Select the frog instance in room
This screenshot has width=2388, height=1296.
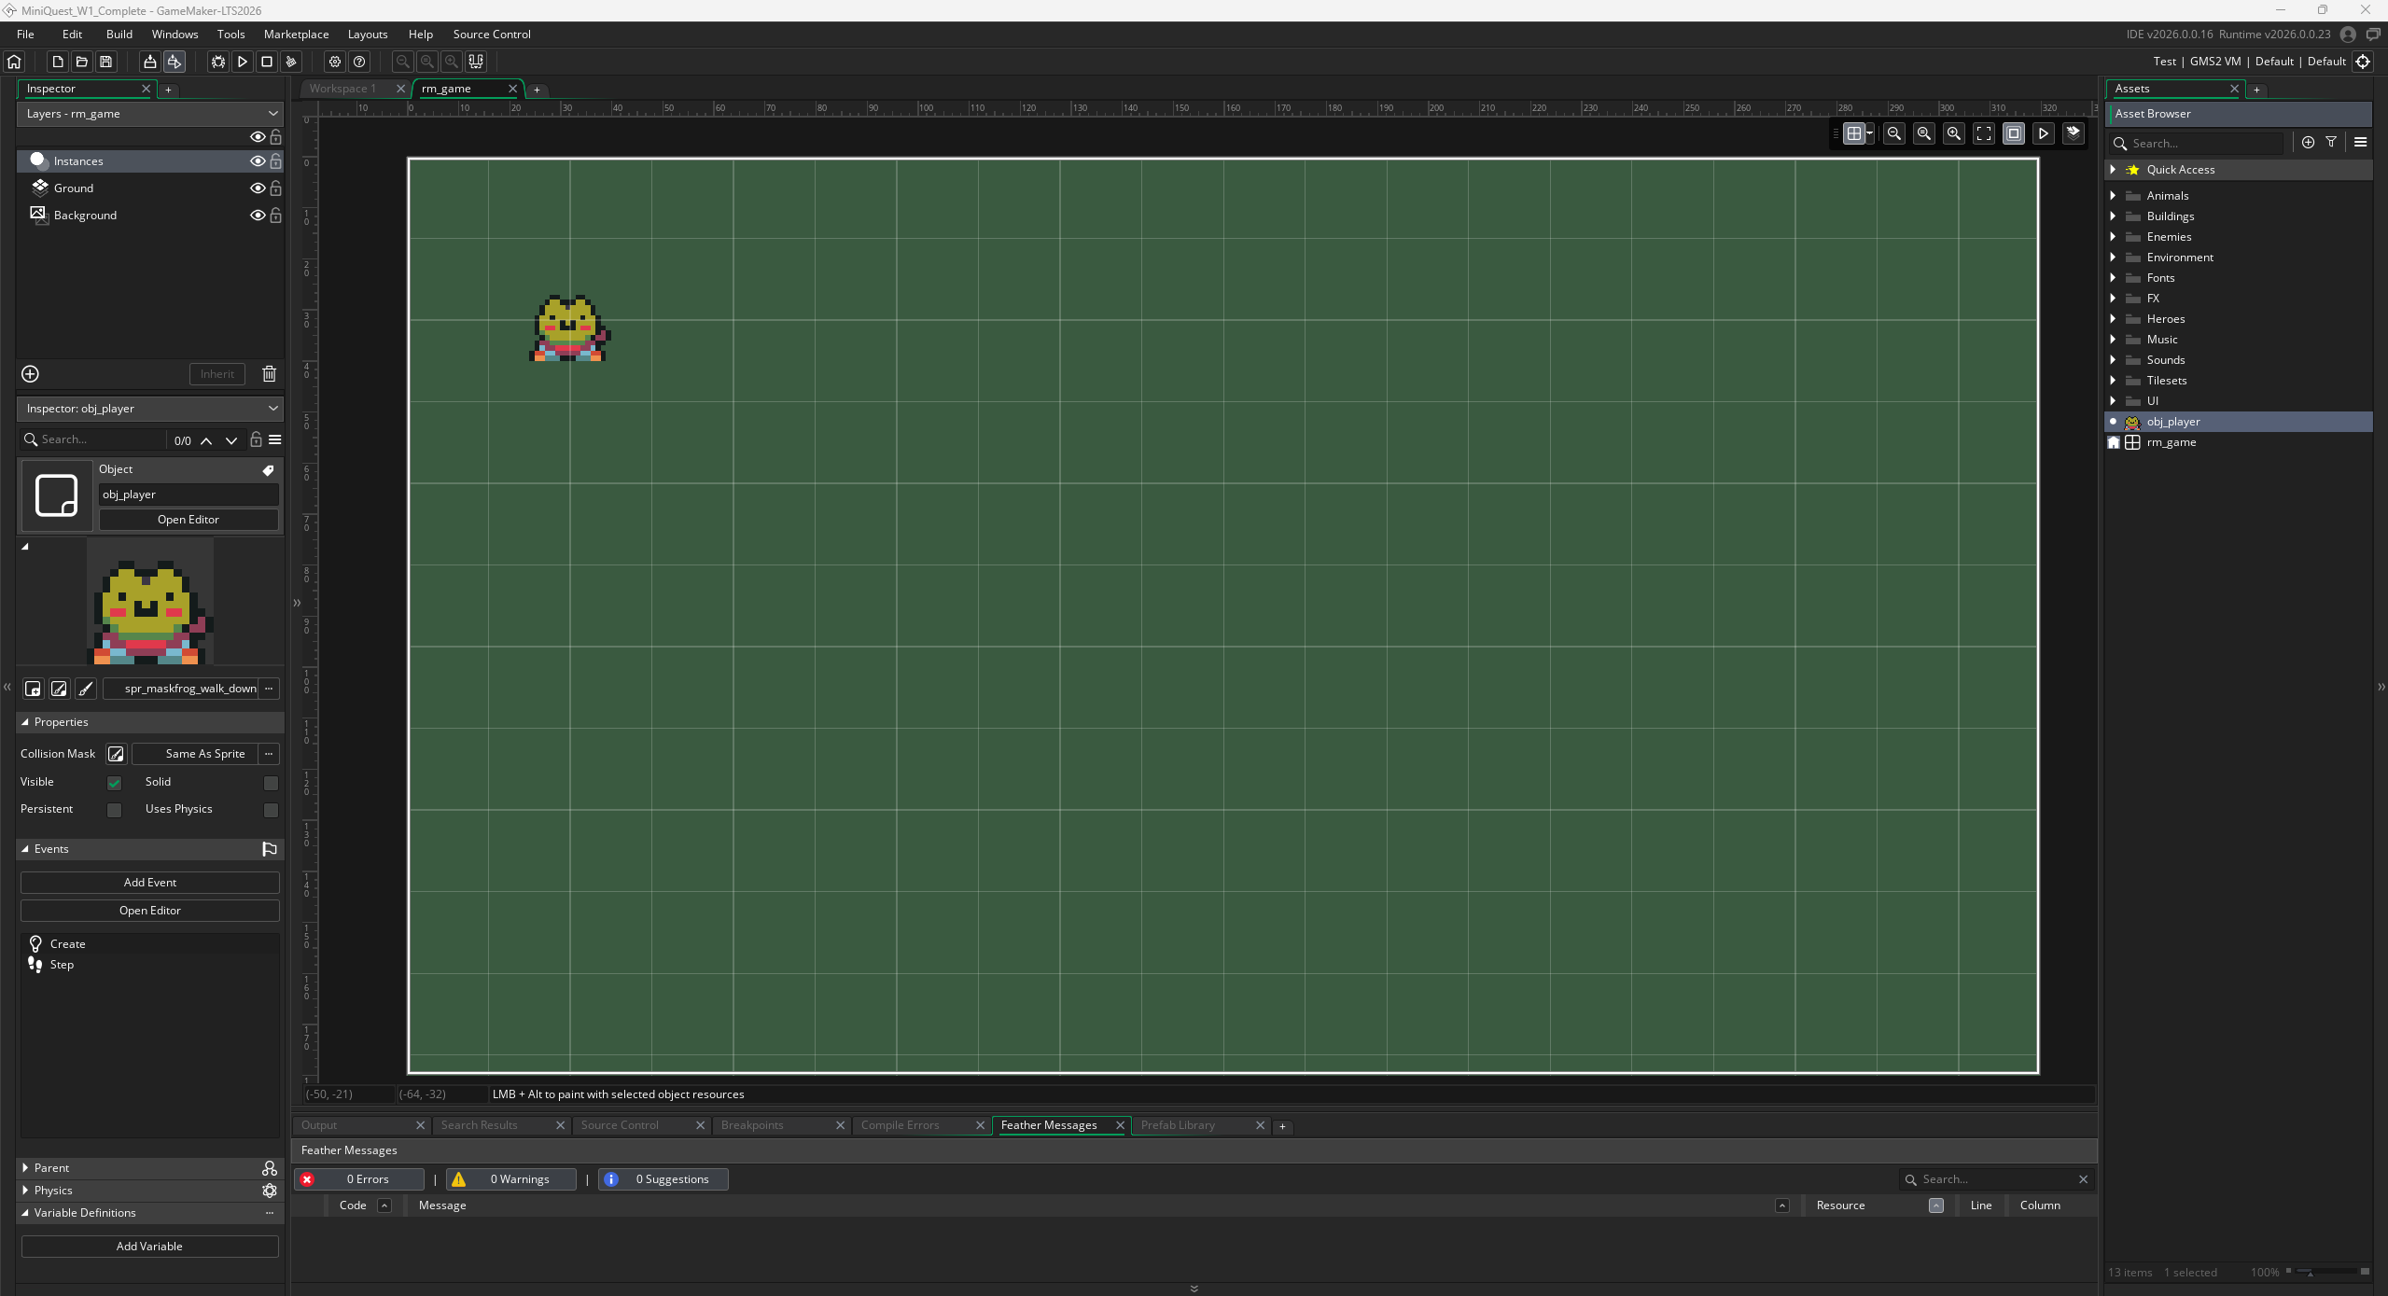(569, 328)
